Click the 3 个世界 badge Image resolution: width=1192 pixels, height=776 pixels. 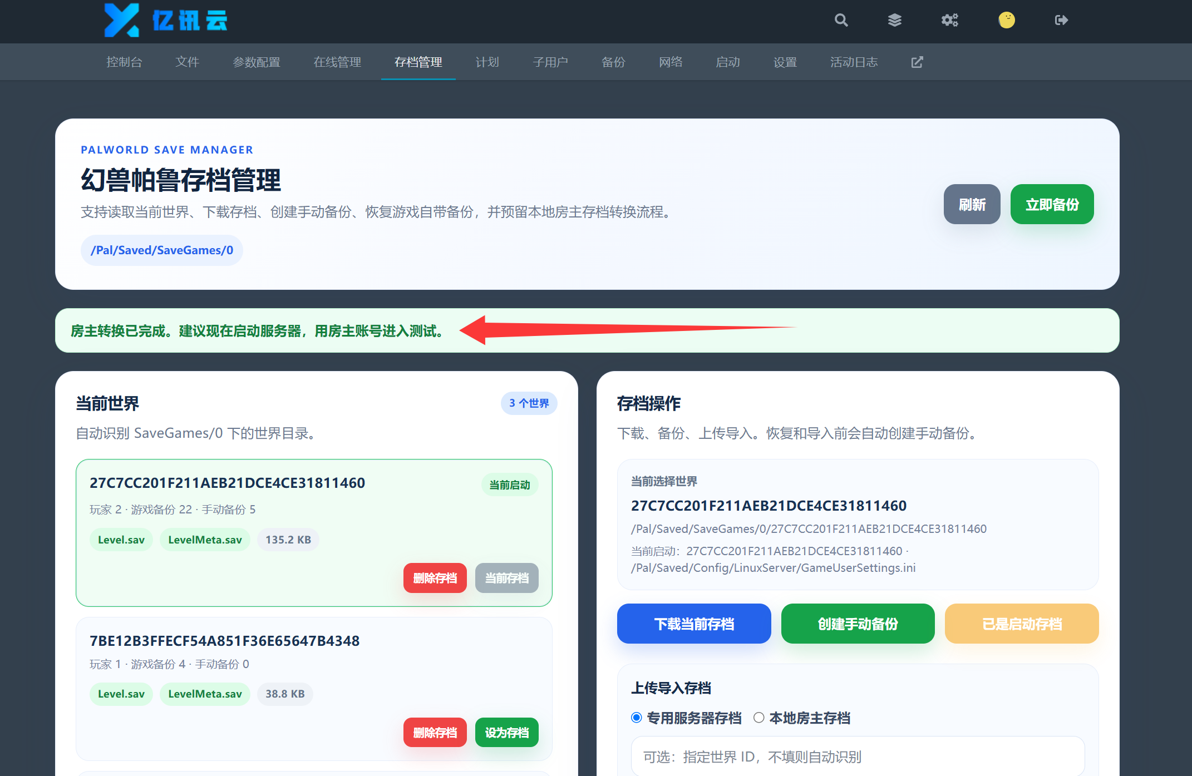529,403
